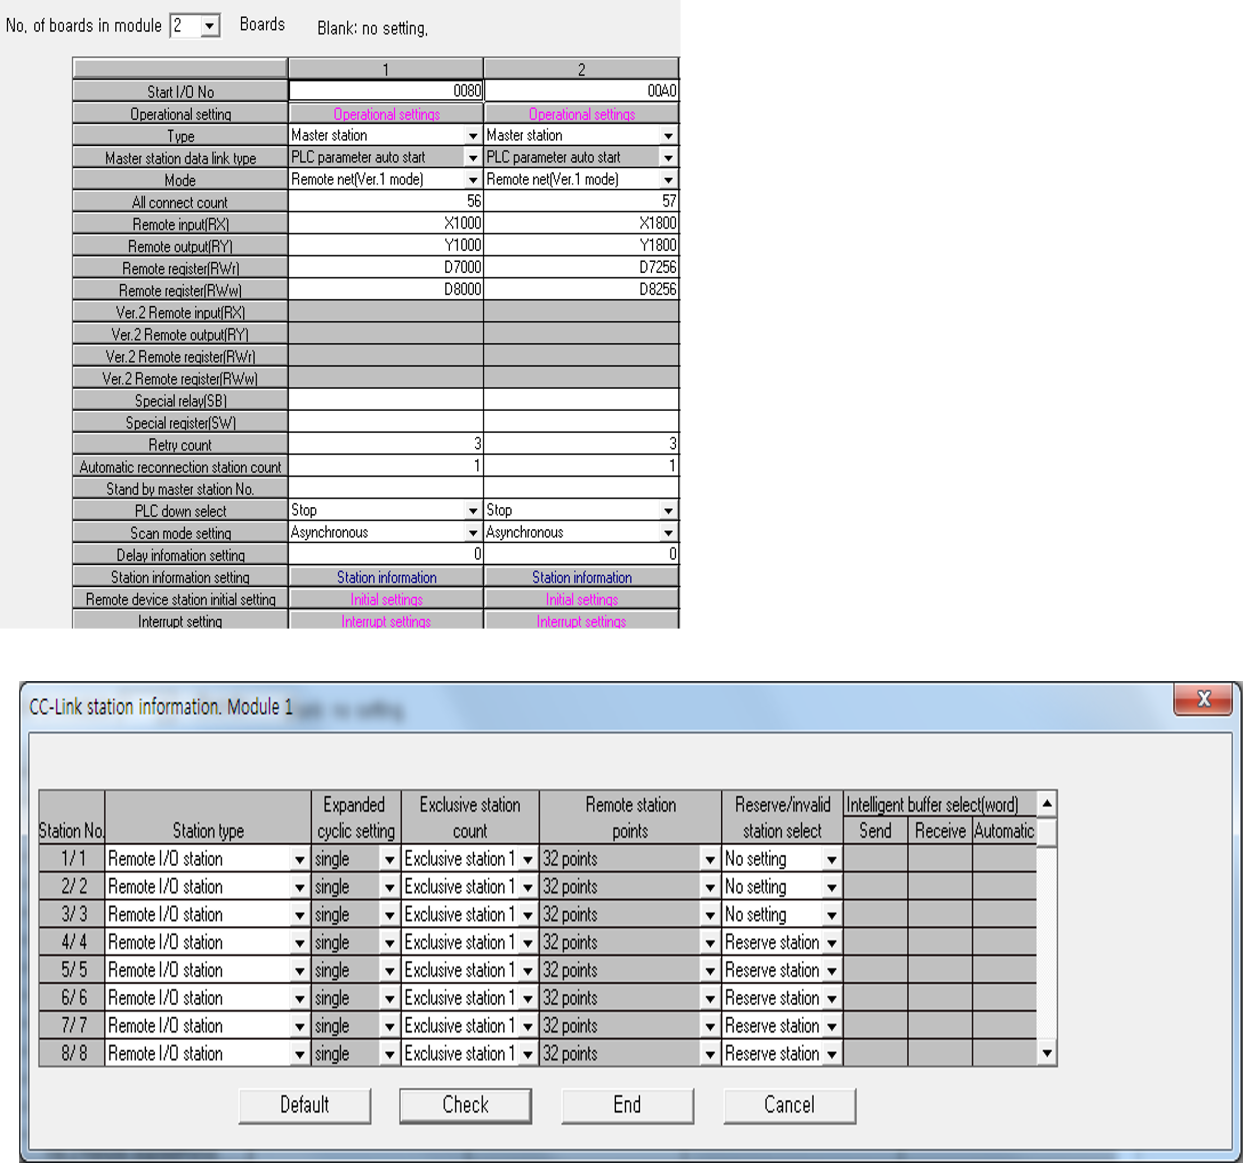Click the Start I/O No field showing 0080
The height and width of the screenshot is (1163, 1243).
tap(386, 91)
